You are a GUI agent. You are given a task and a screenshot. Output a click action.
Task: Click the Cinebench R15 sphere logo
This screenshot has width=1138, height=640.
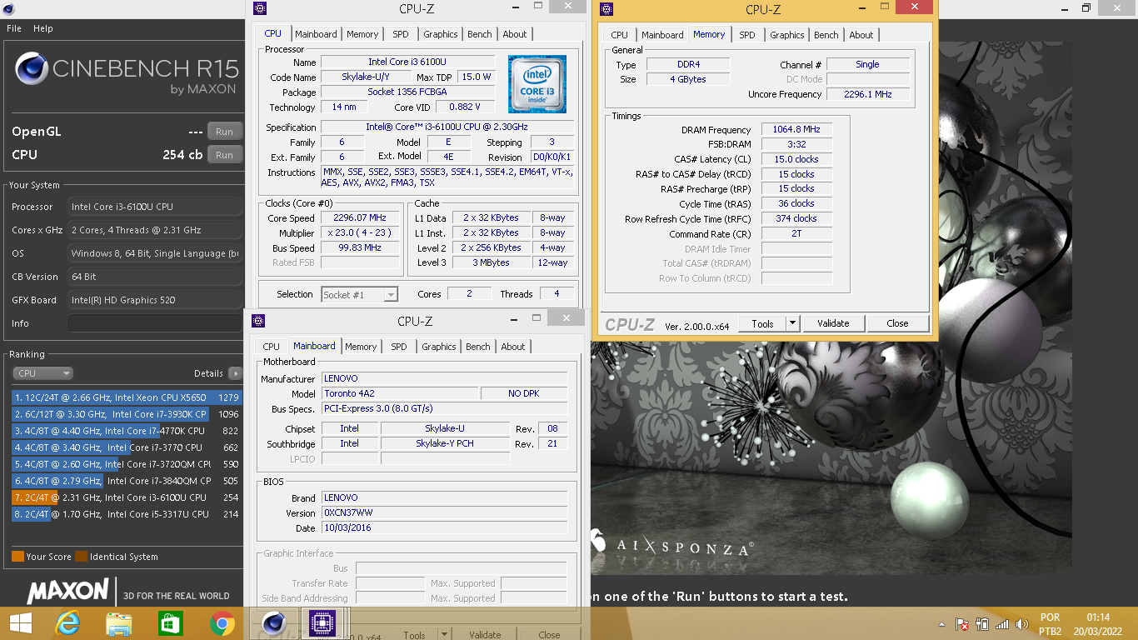click(x=32, y=69)
